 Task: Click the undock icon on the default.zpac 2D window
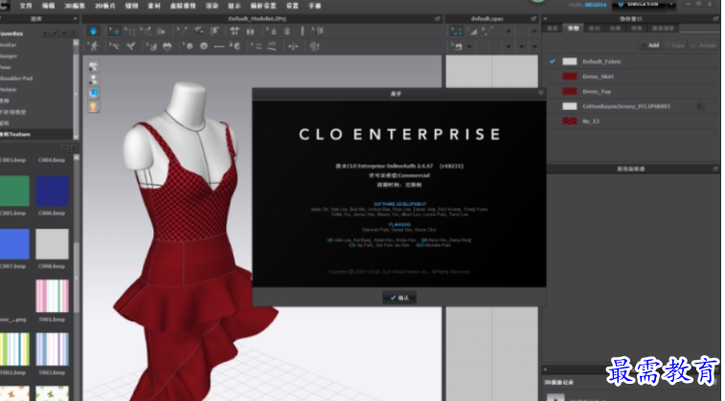533,19
